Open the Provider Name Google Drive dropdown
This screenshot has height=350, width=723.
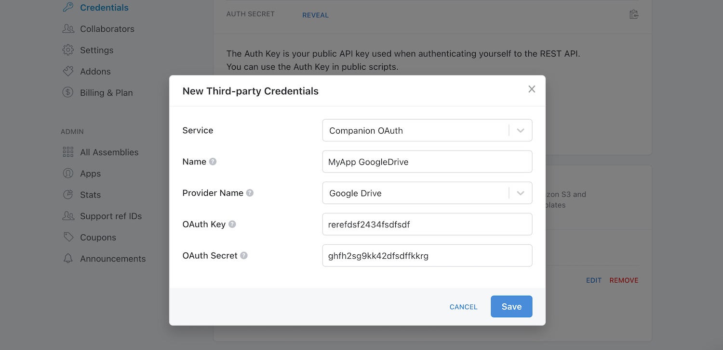427,193
